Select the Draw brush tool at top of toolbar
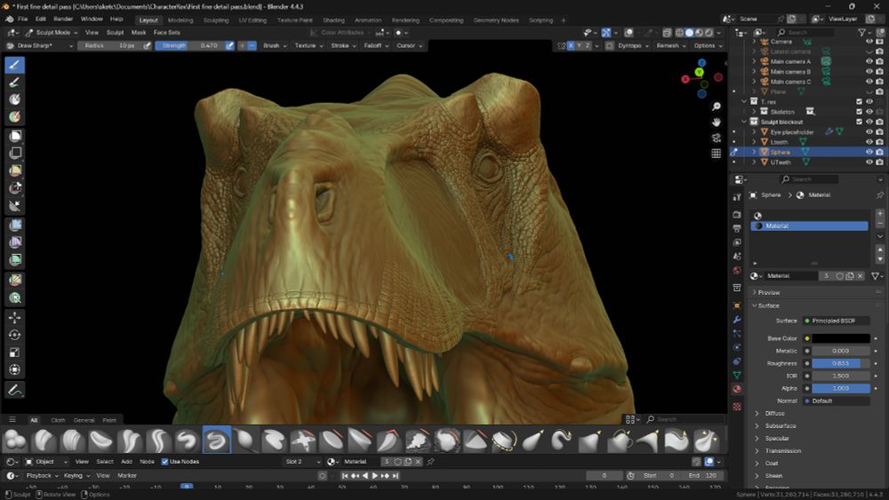The height and width of the screenshot is (500, 889). click(15, 65)
